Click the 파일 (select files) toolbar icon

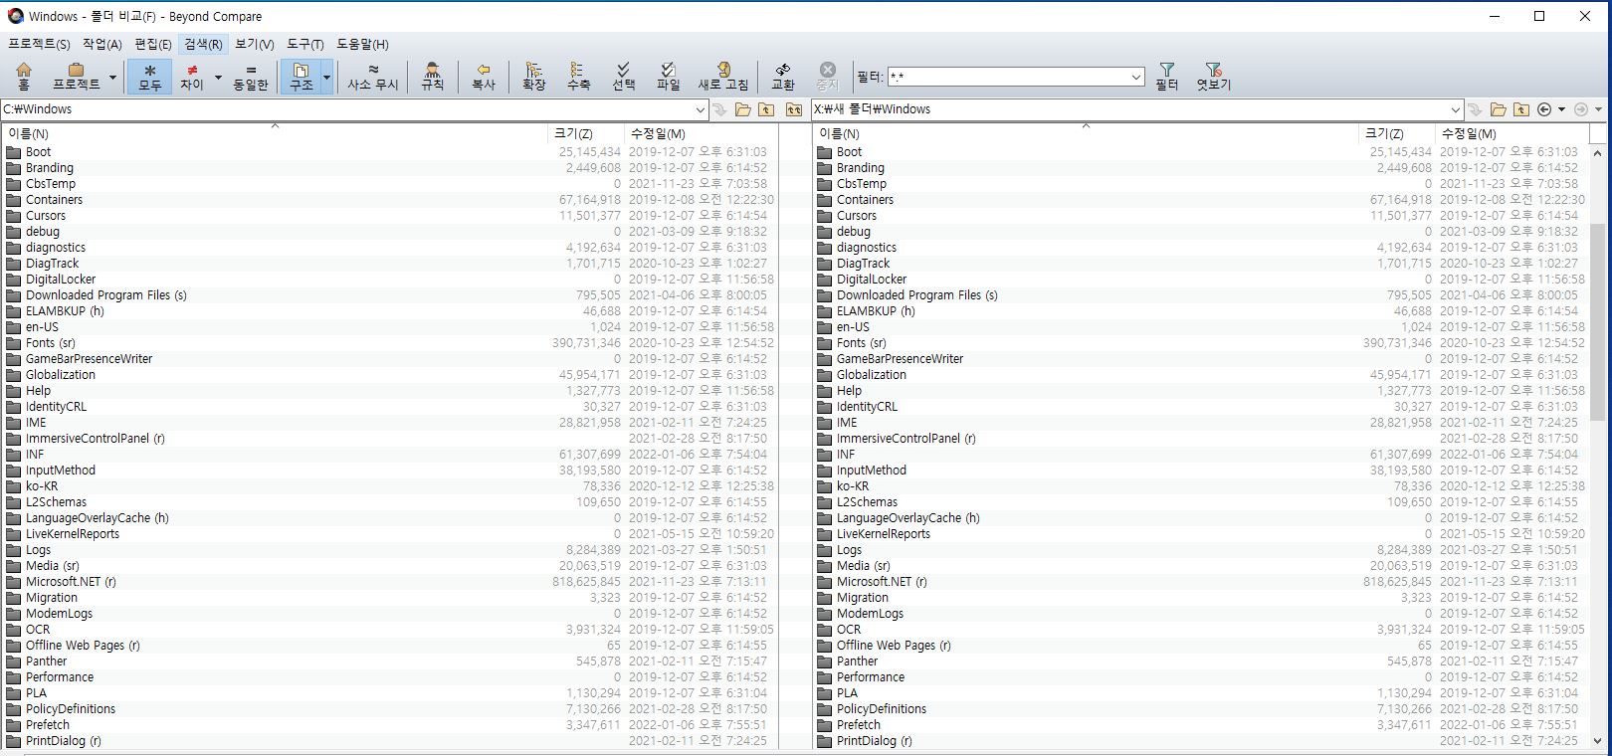tap(668, 77)
